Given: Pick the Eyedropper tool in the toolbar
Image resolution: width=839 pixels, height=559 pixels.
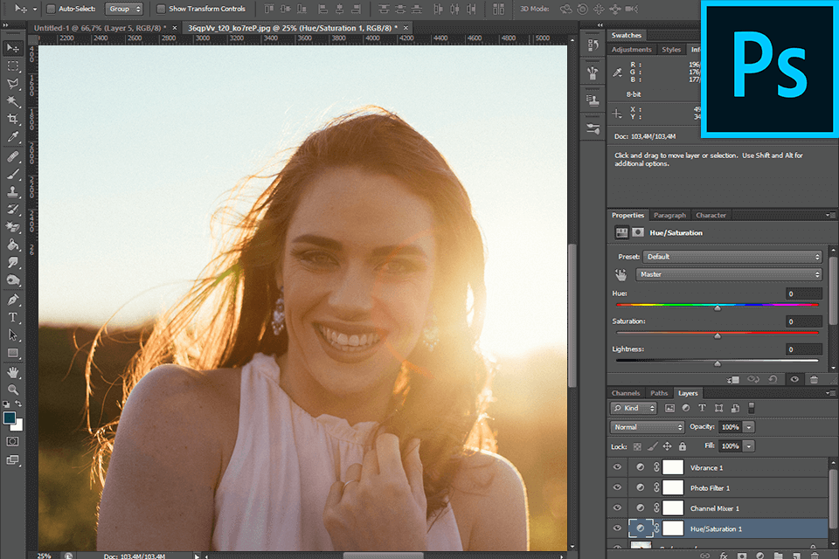Looking at the screenshot, I should [x=13, y=138].
